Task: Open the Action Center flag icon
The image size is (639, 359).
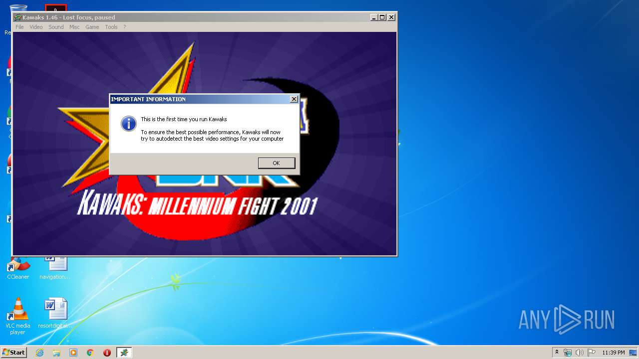Action: (x=592, y=353)
